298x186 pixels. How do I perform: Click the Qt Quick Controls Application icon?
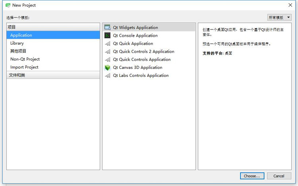click(108, 59)
